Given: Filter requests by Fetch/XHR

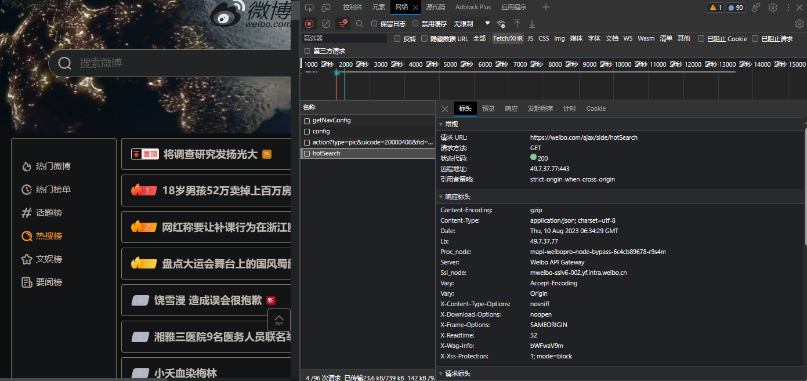Looking at the screenshot, I should (508, 39).
